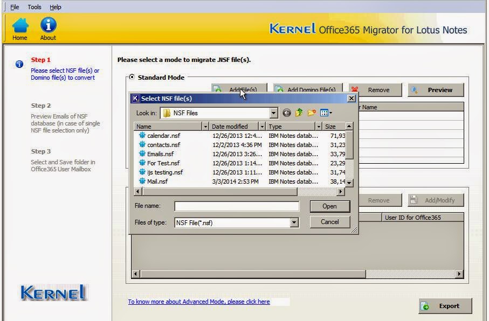489x321 pixels.
Task: Select the ijs testing.nsf file name
Action: tap(165, 172)
